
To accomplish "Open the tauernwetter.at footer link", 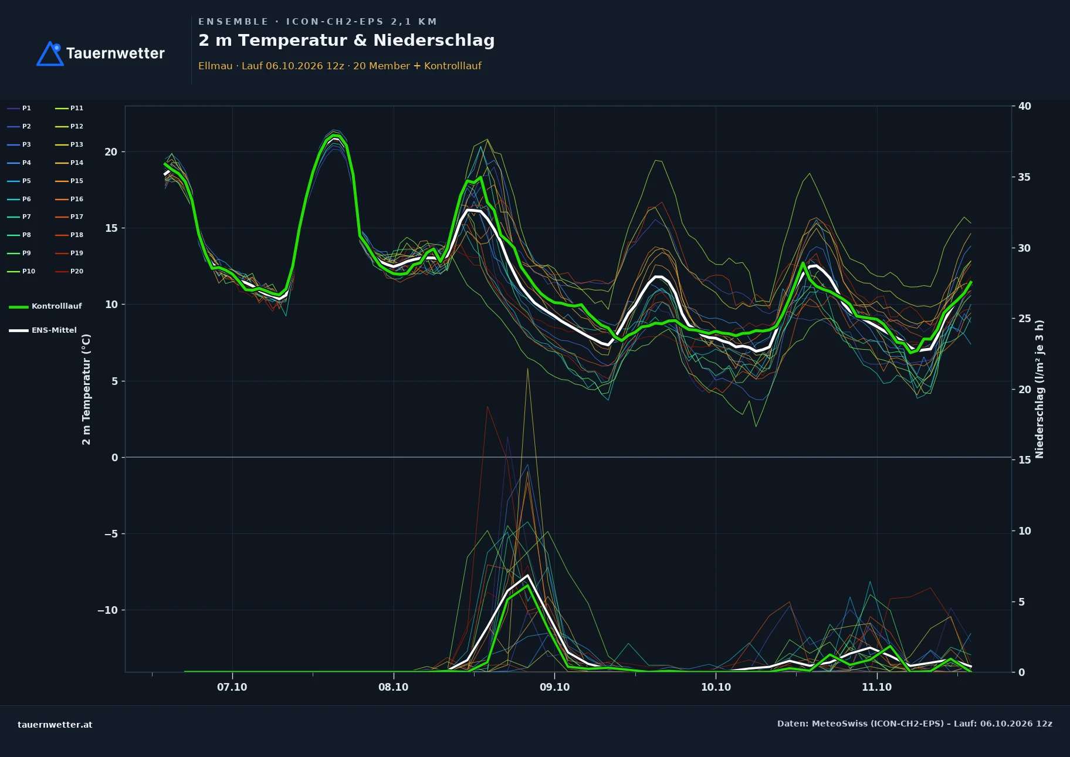I will [55, 725].
